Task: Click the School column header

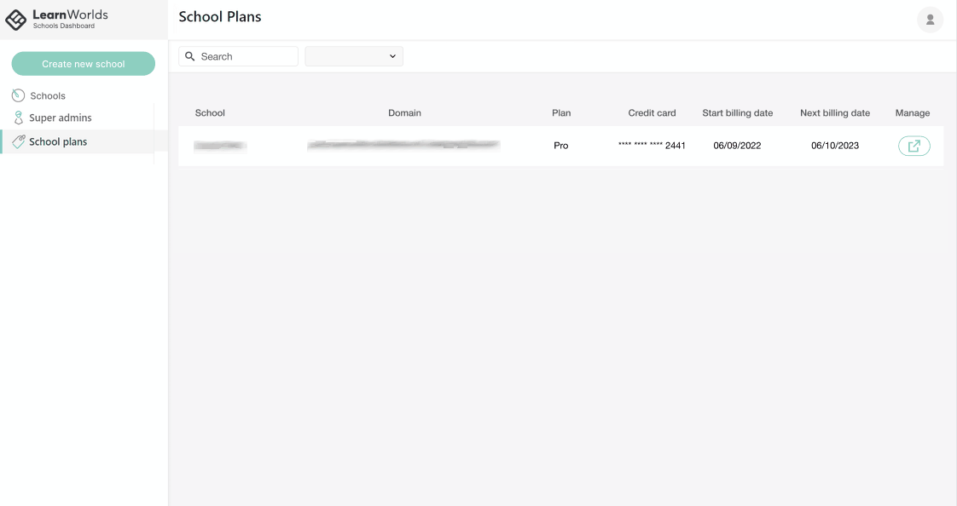Action: click(x=210, y=112)
